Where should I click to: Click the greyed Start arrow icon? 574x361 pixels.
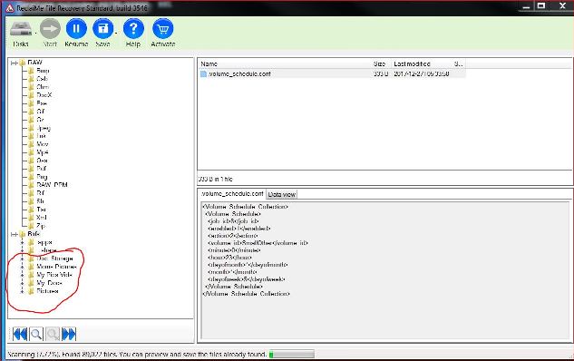point(50,28)
